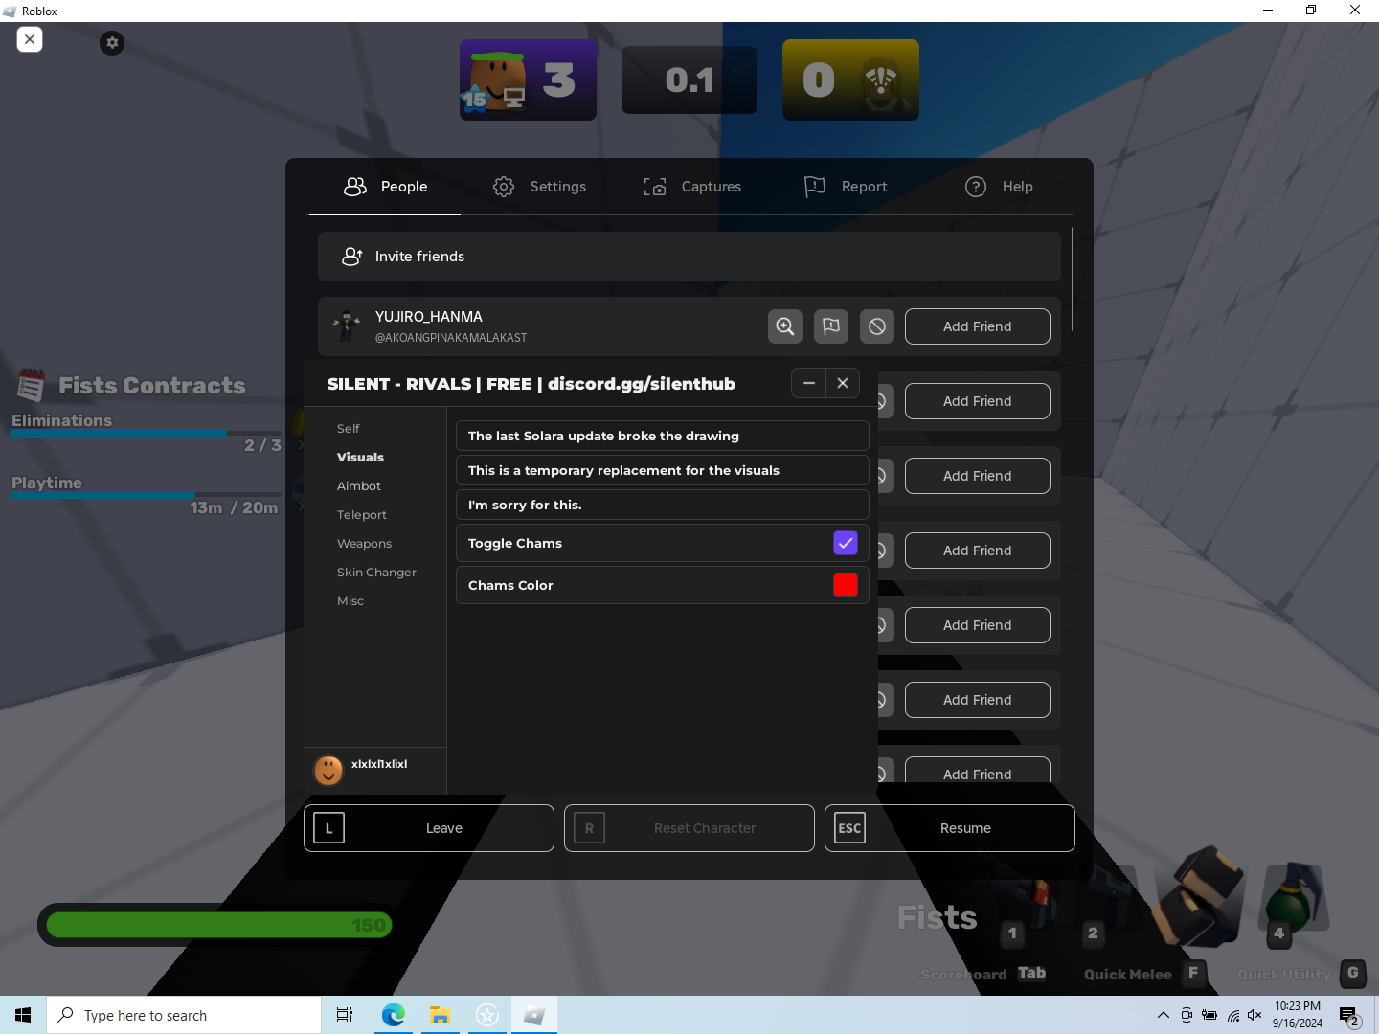1379x1034 pixels.
Task: Click the R key icon beside Reset Character
Action: 590,828
